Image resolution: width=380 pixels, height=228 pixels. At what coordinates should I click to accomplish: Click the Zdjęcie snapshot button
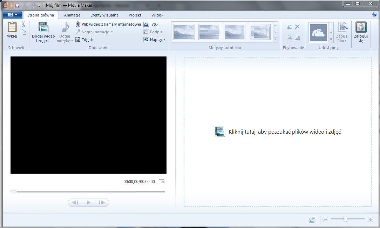[85, 40]
